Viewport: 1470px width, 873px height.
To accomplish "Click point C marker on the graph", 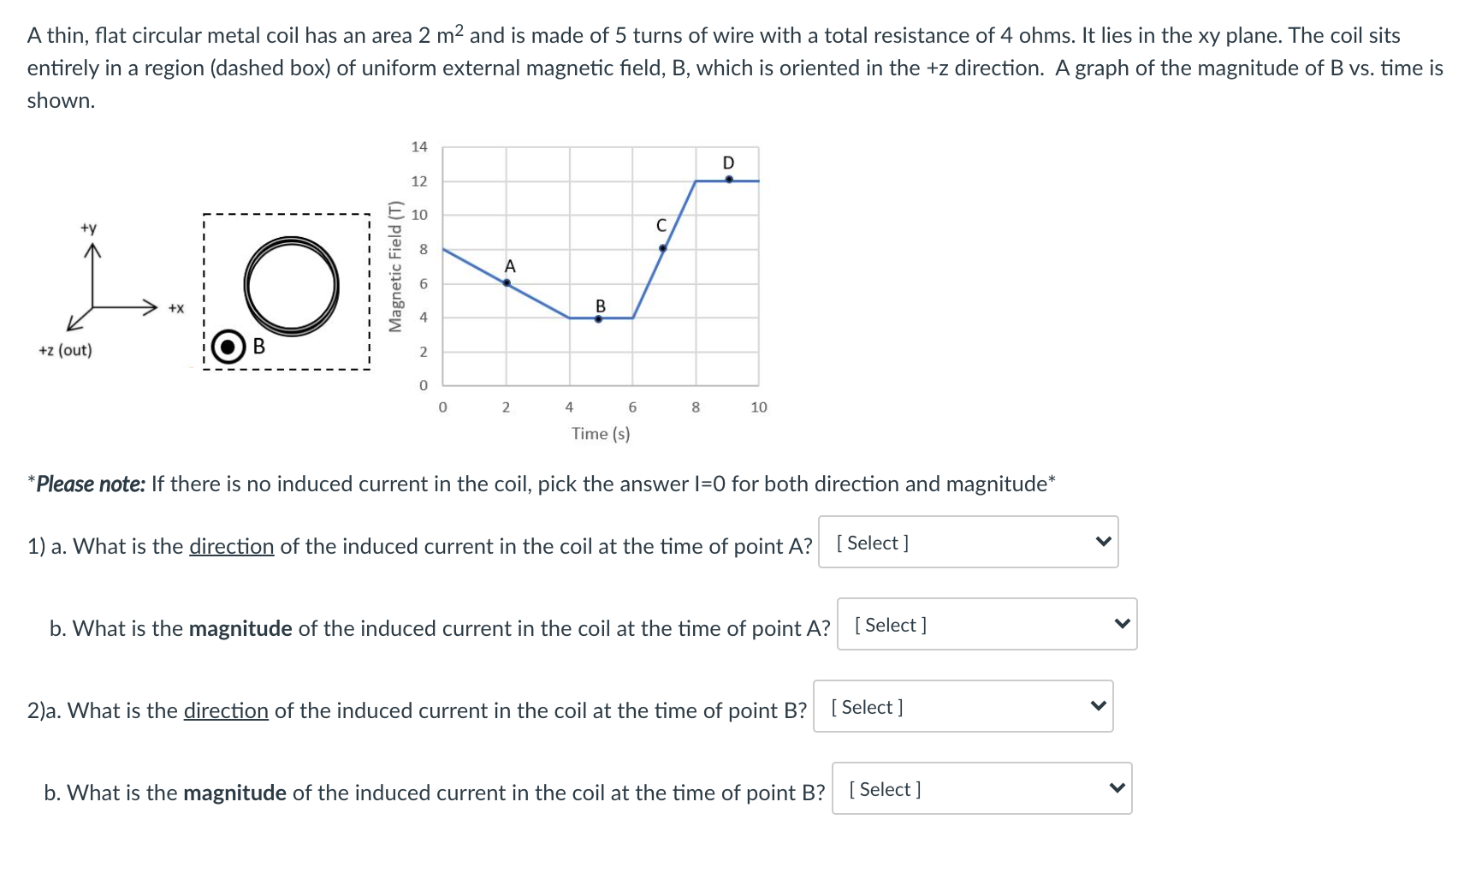I will [x=662, y=248].
